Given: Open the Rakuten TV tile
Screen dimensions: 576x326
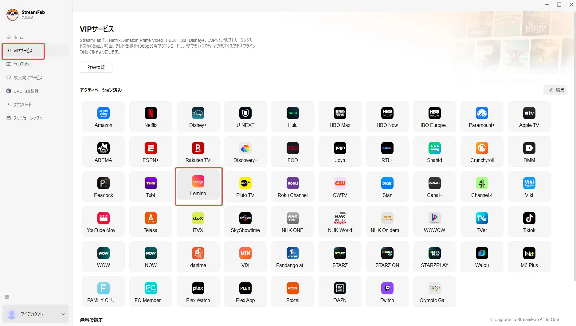Looking at the screenshot, I should tap(198, 152).
